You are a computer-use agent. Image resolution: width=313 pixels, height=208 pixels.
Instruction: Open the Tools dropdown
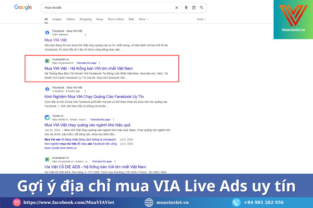click(201, 19)
